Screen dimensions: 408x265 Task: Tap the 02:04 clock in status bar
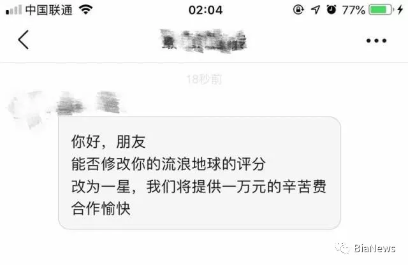coord(205,10)
